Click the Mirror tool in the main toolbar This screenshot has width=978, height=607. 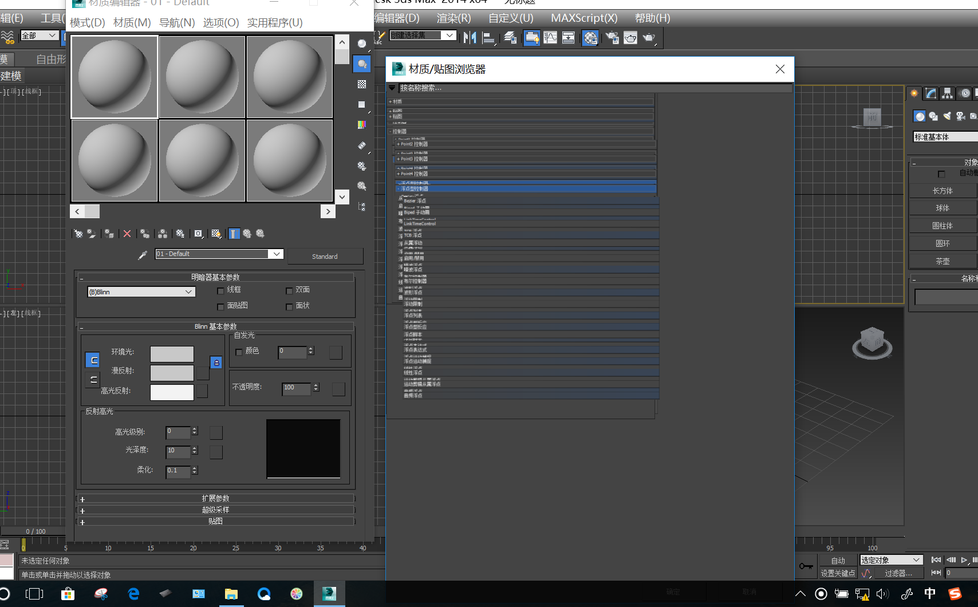(470, 38)
